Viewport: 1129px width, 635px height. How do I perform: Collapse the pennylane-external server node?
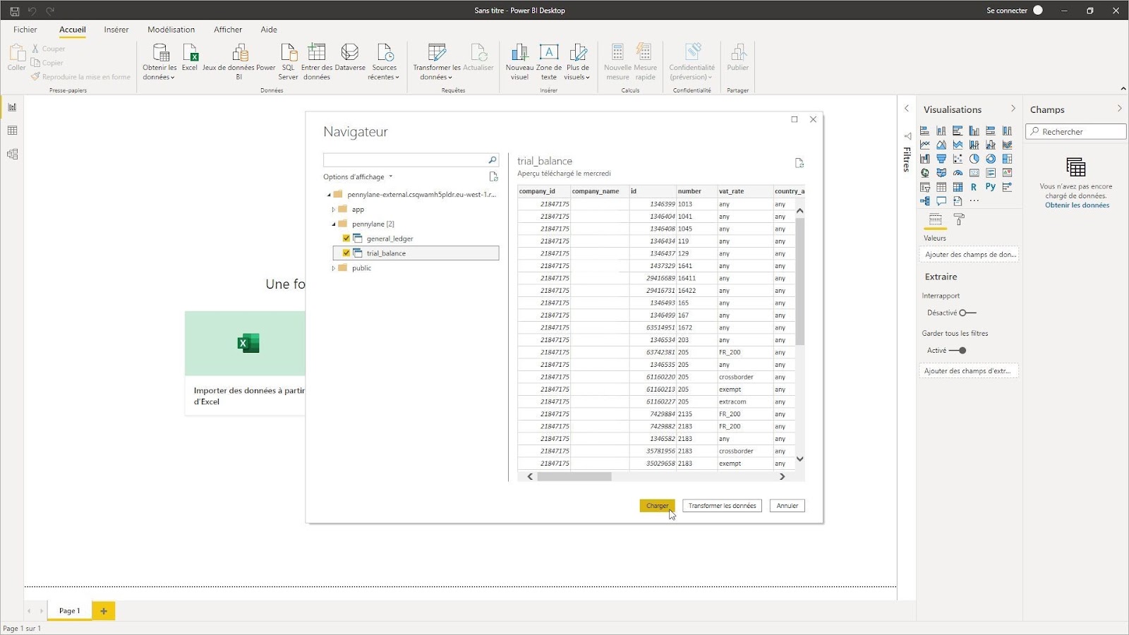pos(328,195)
